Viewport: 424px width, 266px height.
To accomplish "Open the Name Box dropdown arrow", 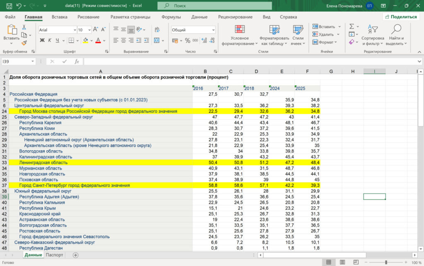I will (33, 62).
